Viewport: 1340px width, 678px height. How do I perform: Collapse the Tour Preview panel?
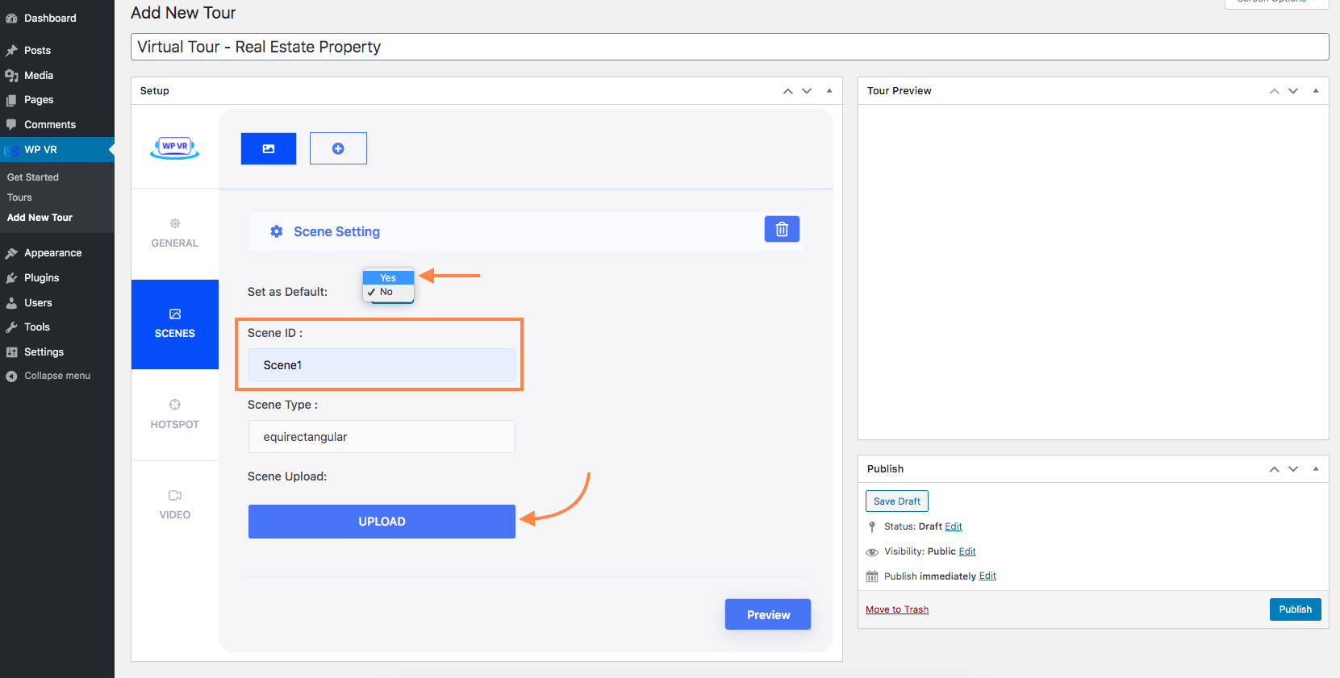tap(1316, 91)
